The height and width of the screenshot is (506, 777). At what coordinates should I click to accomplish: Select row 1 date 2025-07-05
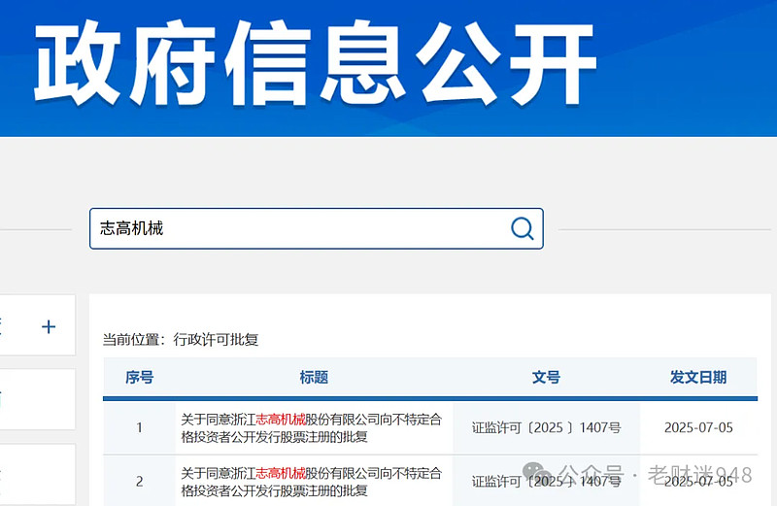coord(698,427)
